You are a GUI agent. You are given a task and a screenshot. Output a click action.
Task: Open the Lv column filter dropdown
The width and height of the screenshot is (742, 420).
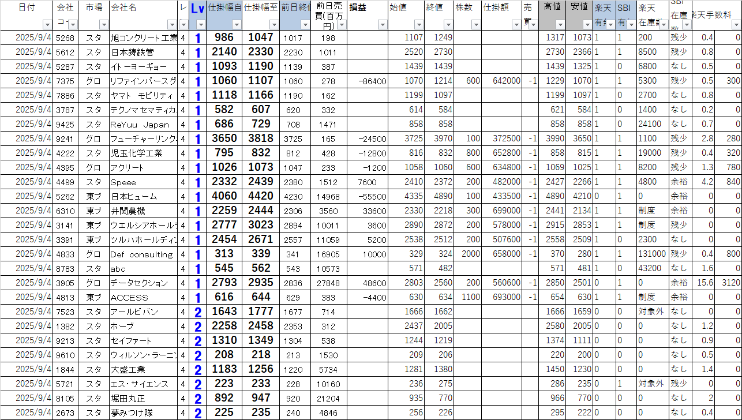pos(201,25)
